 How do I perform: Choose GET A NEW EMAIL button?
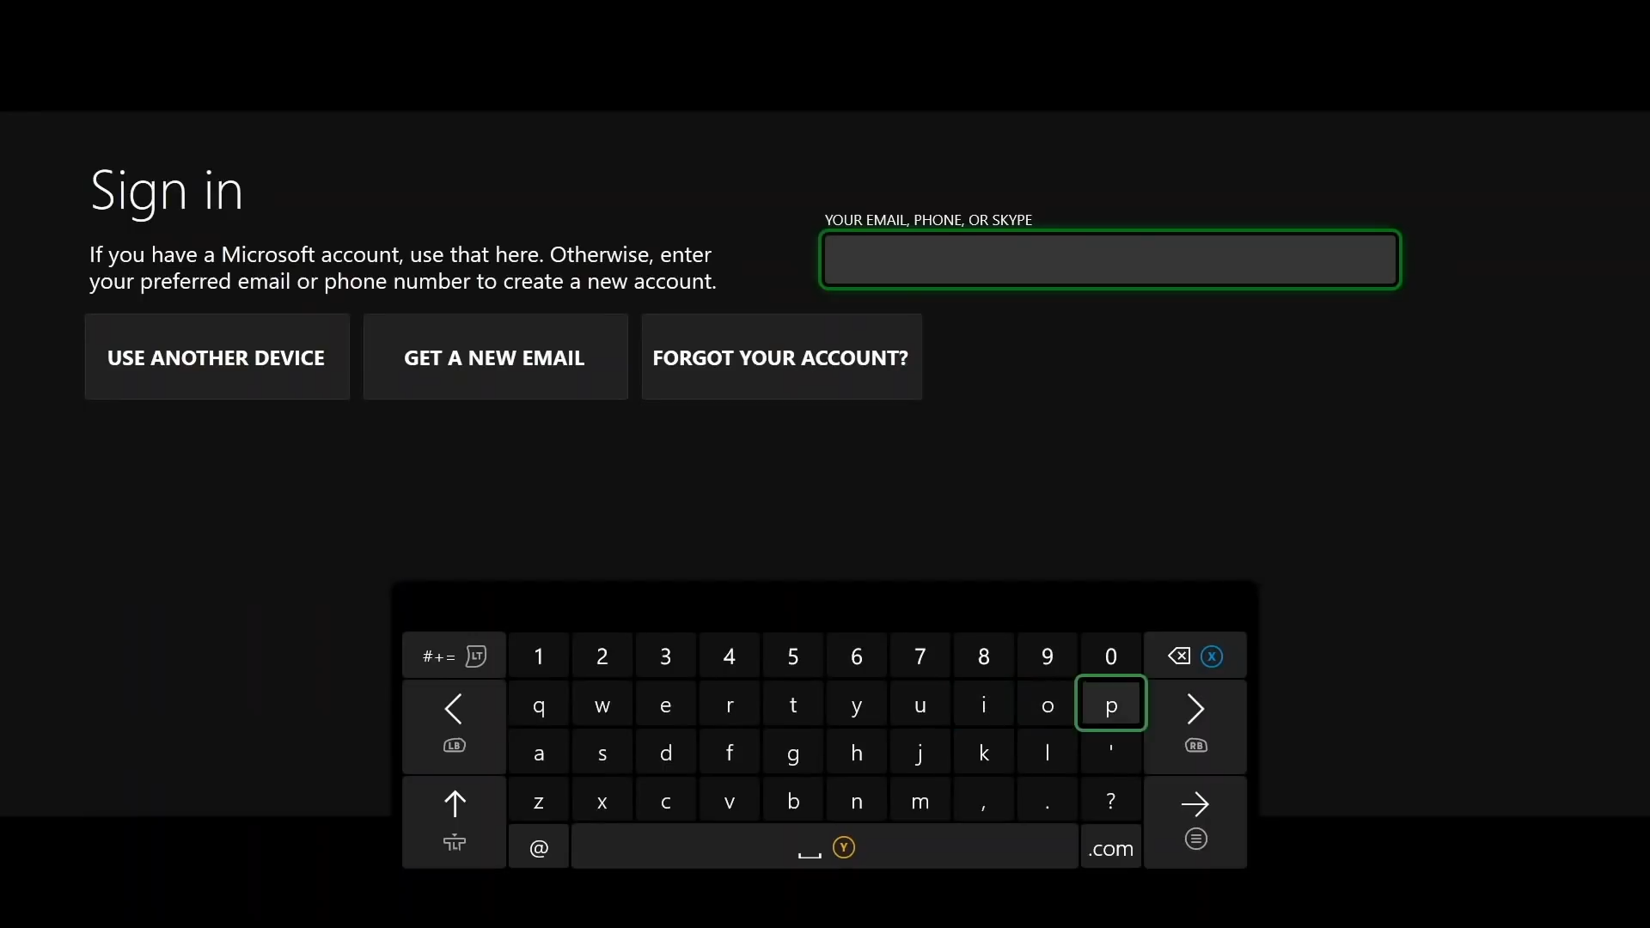point(495,357)
